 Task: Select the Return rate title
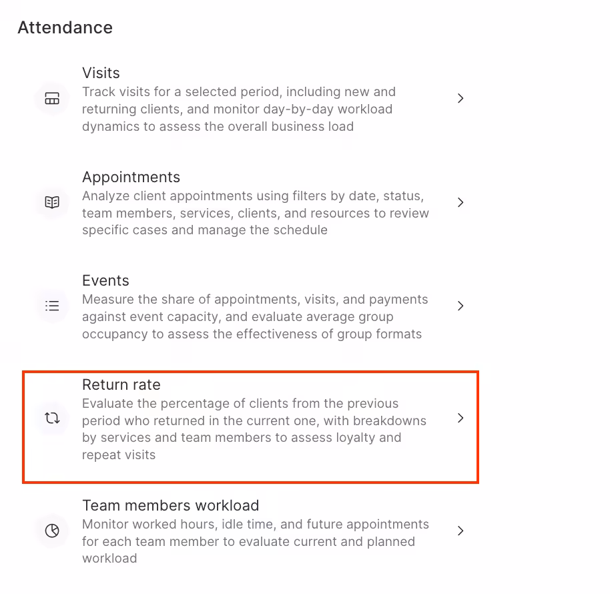click(x=121, y=384)
